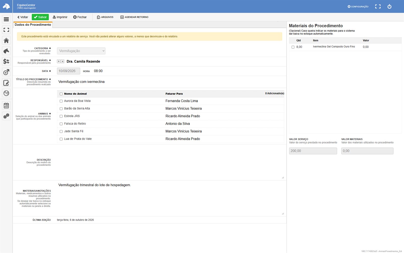Click the Voltar button

23,17
